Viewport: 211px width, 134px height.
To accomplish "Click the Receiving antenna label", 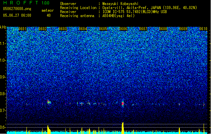I will [x=77, y=16].
